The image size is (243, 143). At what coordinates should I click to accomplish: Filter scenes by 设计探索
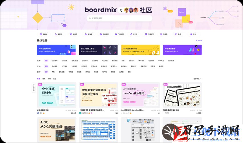(x=64, y=61)
